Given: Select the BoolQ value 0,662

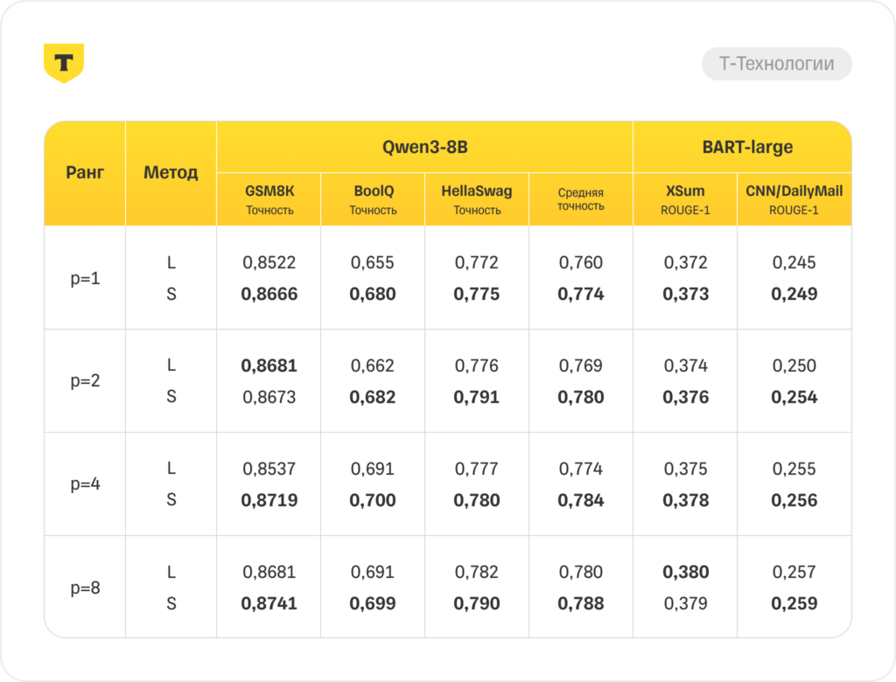Looking at the screenshot, I should pos(373,365).
